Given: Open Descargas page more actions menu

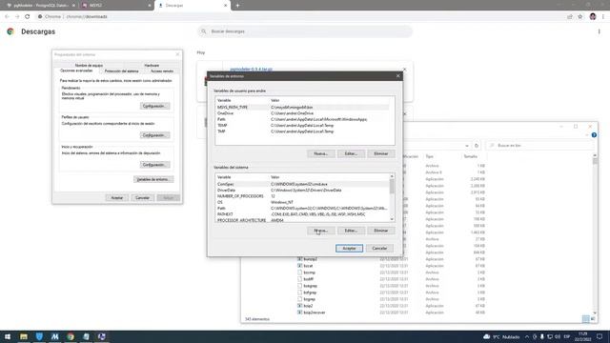Looking at the screenshot, I should point(600,31).
